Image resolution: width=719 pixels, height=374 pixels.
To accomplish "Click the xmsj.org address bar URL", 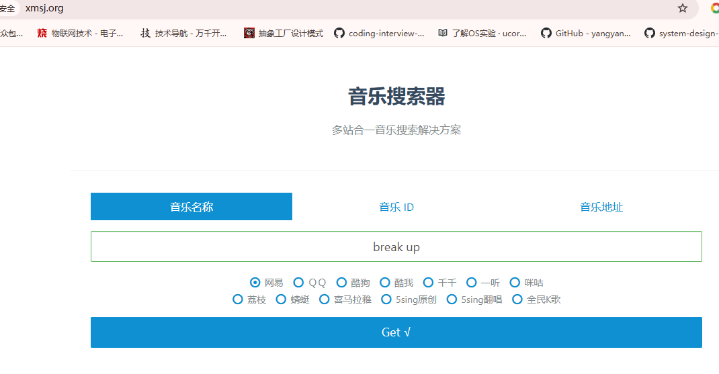I will 44,8.
